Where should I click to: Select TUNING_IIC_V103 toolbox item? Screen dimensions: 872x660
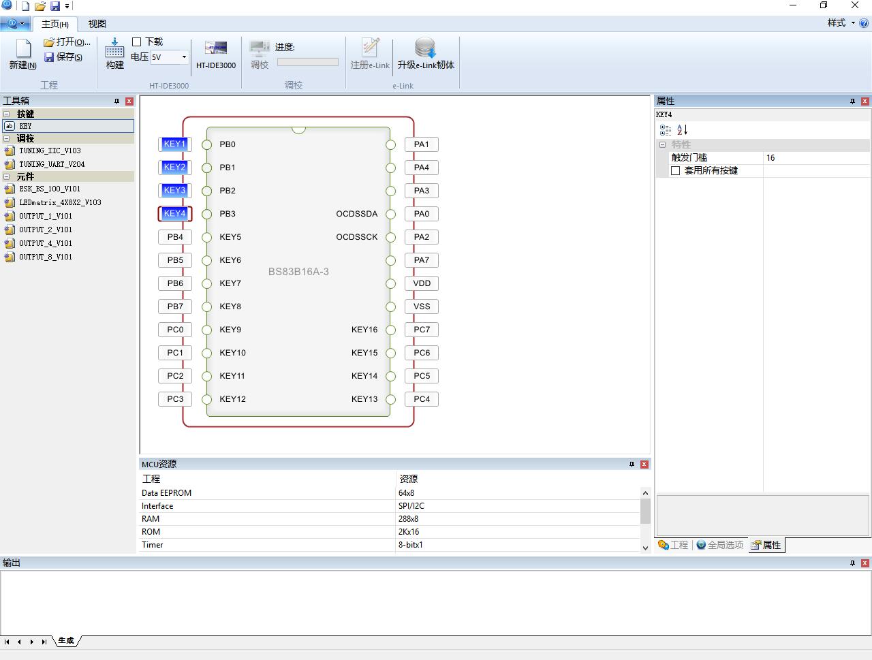click(x=50, y=151)
